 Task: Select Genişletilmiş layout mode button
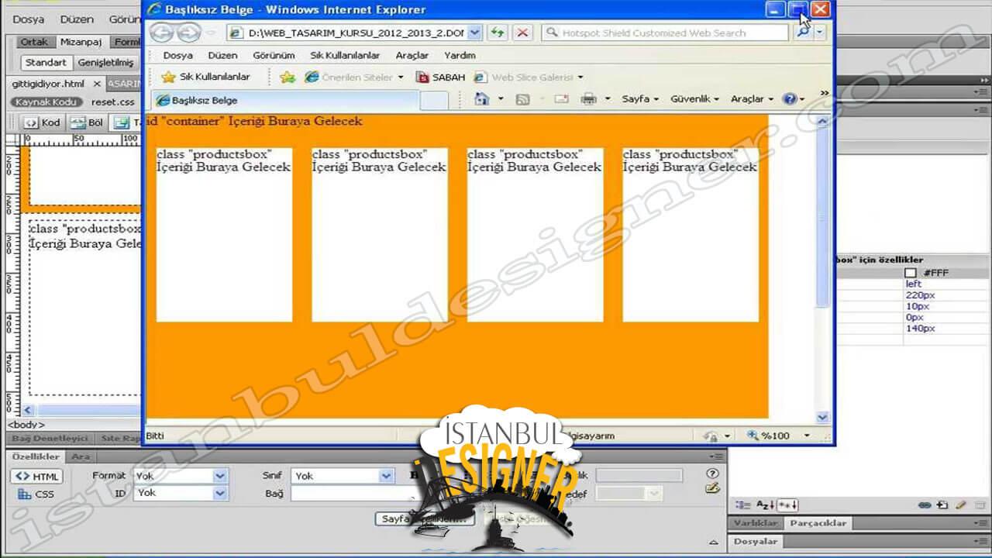pos(106,63)
